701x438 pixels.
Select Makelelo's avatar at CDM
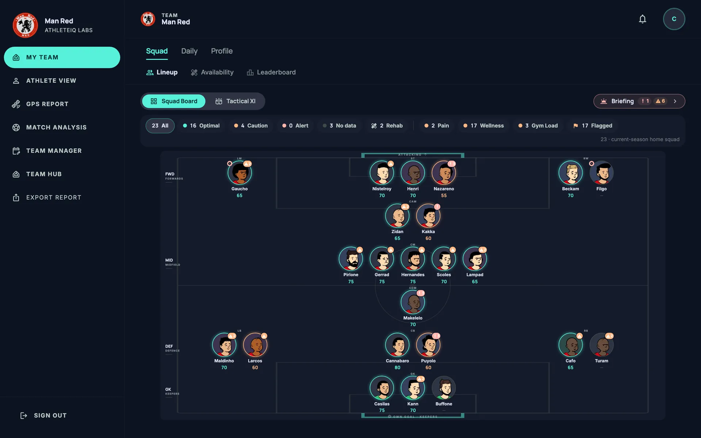click(x=413, y=302)
